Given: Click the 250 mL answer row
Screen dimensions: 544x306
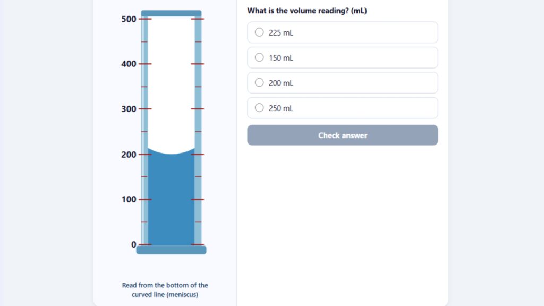Looking at the screenshot, I should [x=342, y=108].
